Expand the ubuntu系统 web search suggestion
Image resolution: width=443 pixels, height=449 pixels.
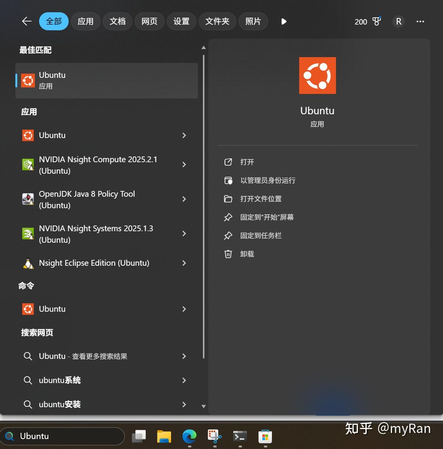pos(184,380)
